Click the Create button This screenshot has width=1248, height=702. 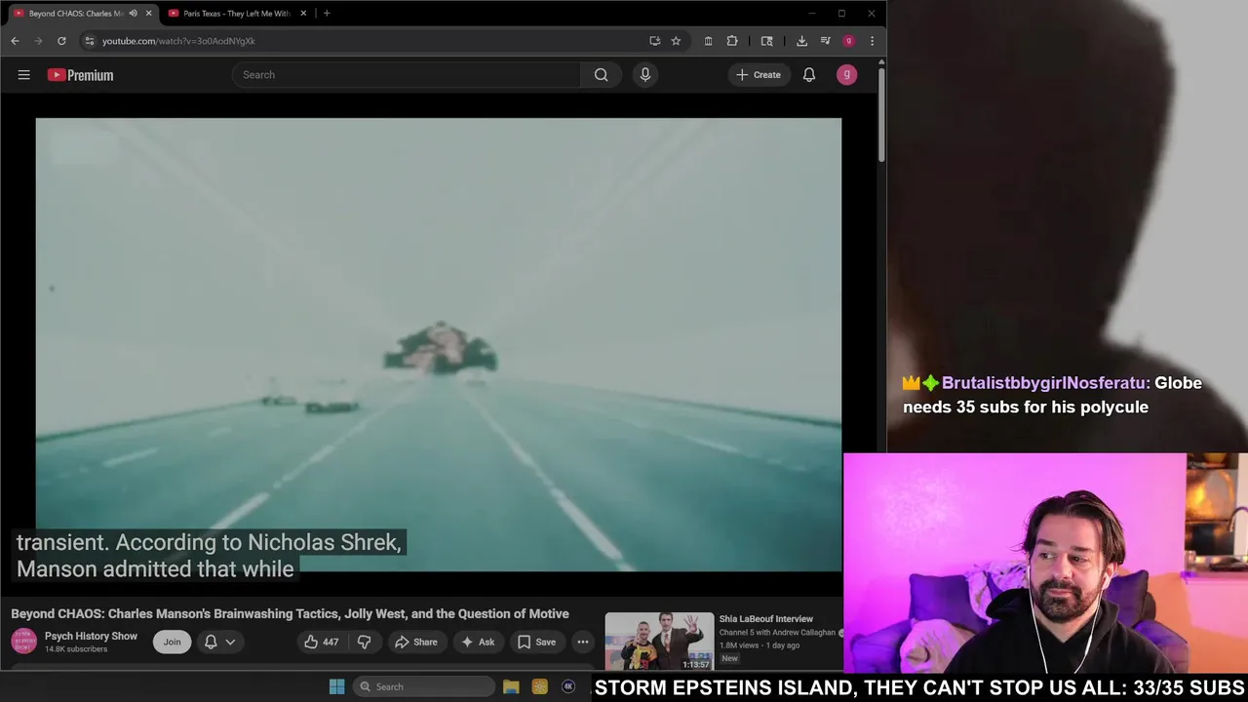(759, 75)
